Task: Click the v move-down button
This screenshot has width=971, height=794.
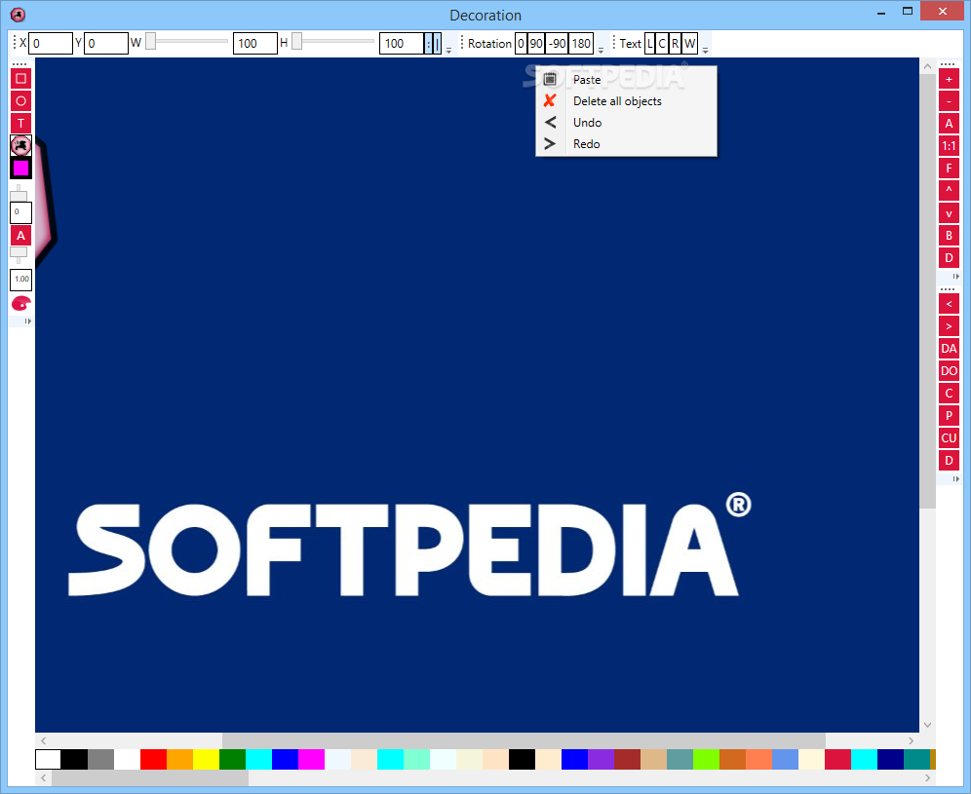Action: point(949,213)
